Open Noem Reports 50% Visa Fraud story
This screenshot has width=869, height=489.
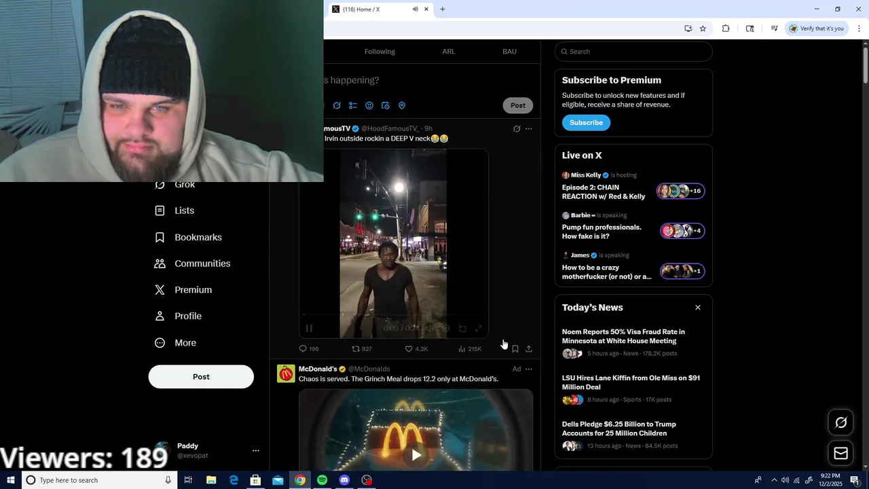coord(633,343)
